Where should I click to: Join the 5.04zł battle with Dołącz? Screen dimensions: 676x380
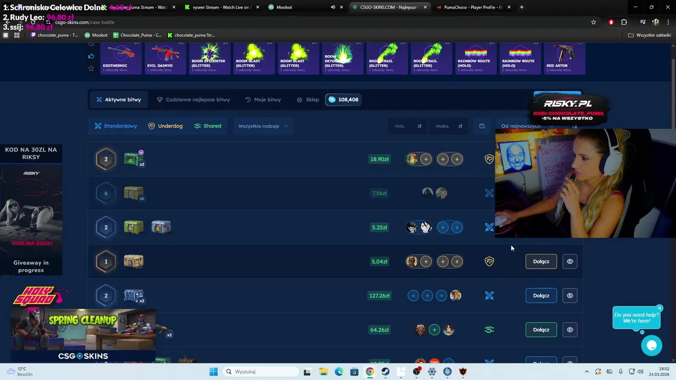pyautogui.click(x=541, y=261)
